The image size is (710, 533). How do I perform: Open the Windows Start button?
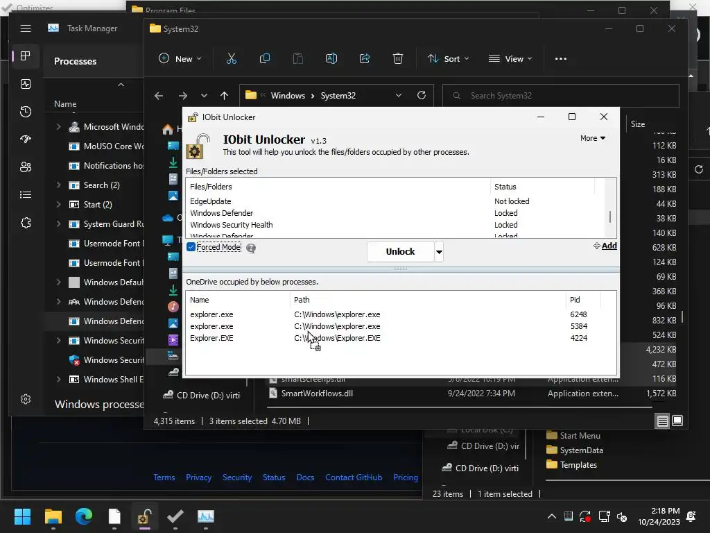pyautogui.click(x=22, y=516)
